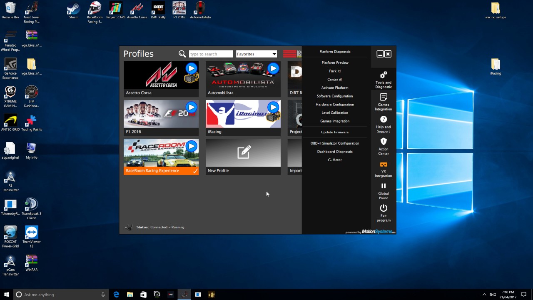Open the red hamburger menu icon
Screen dimensions: 533x300
pos(289,54)
